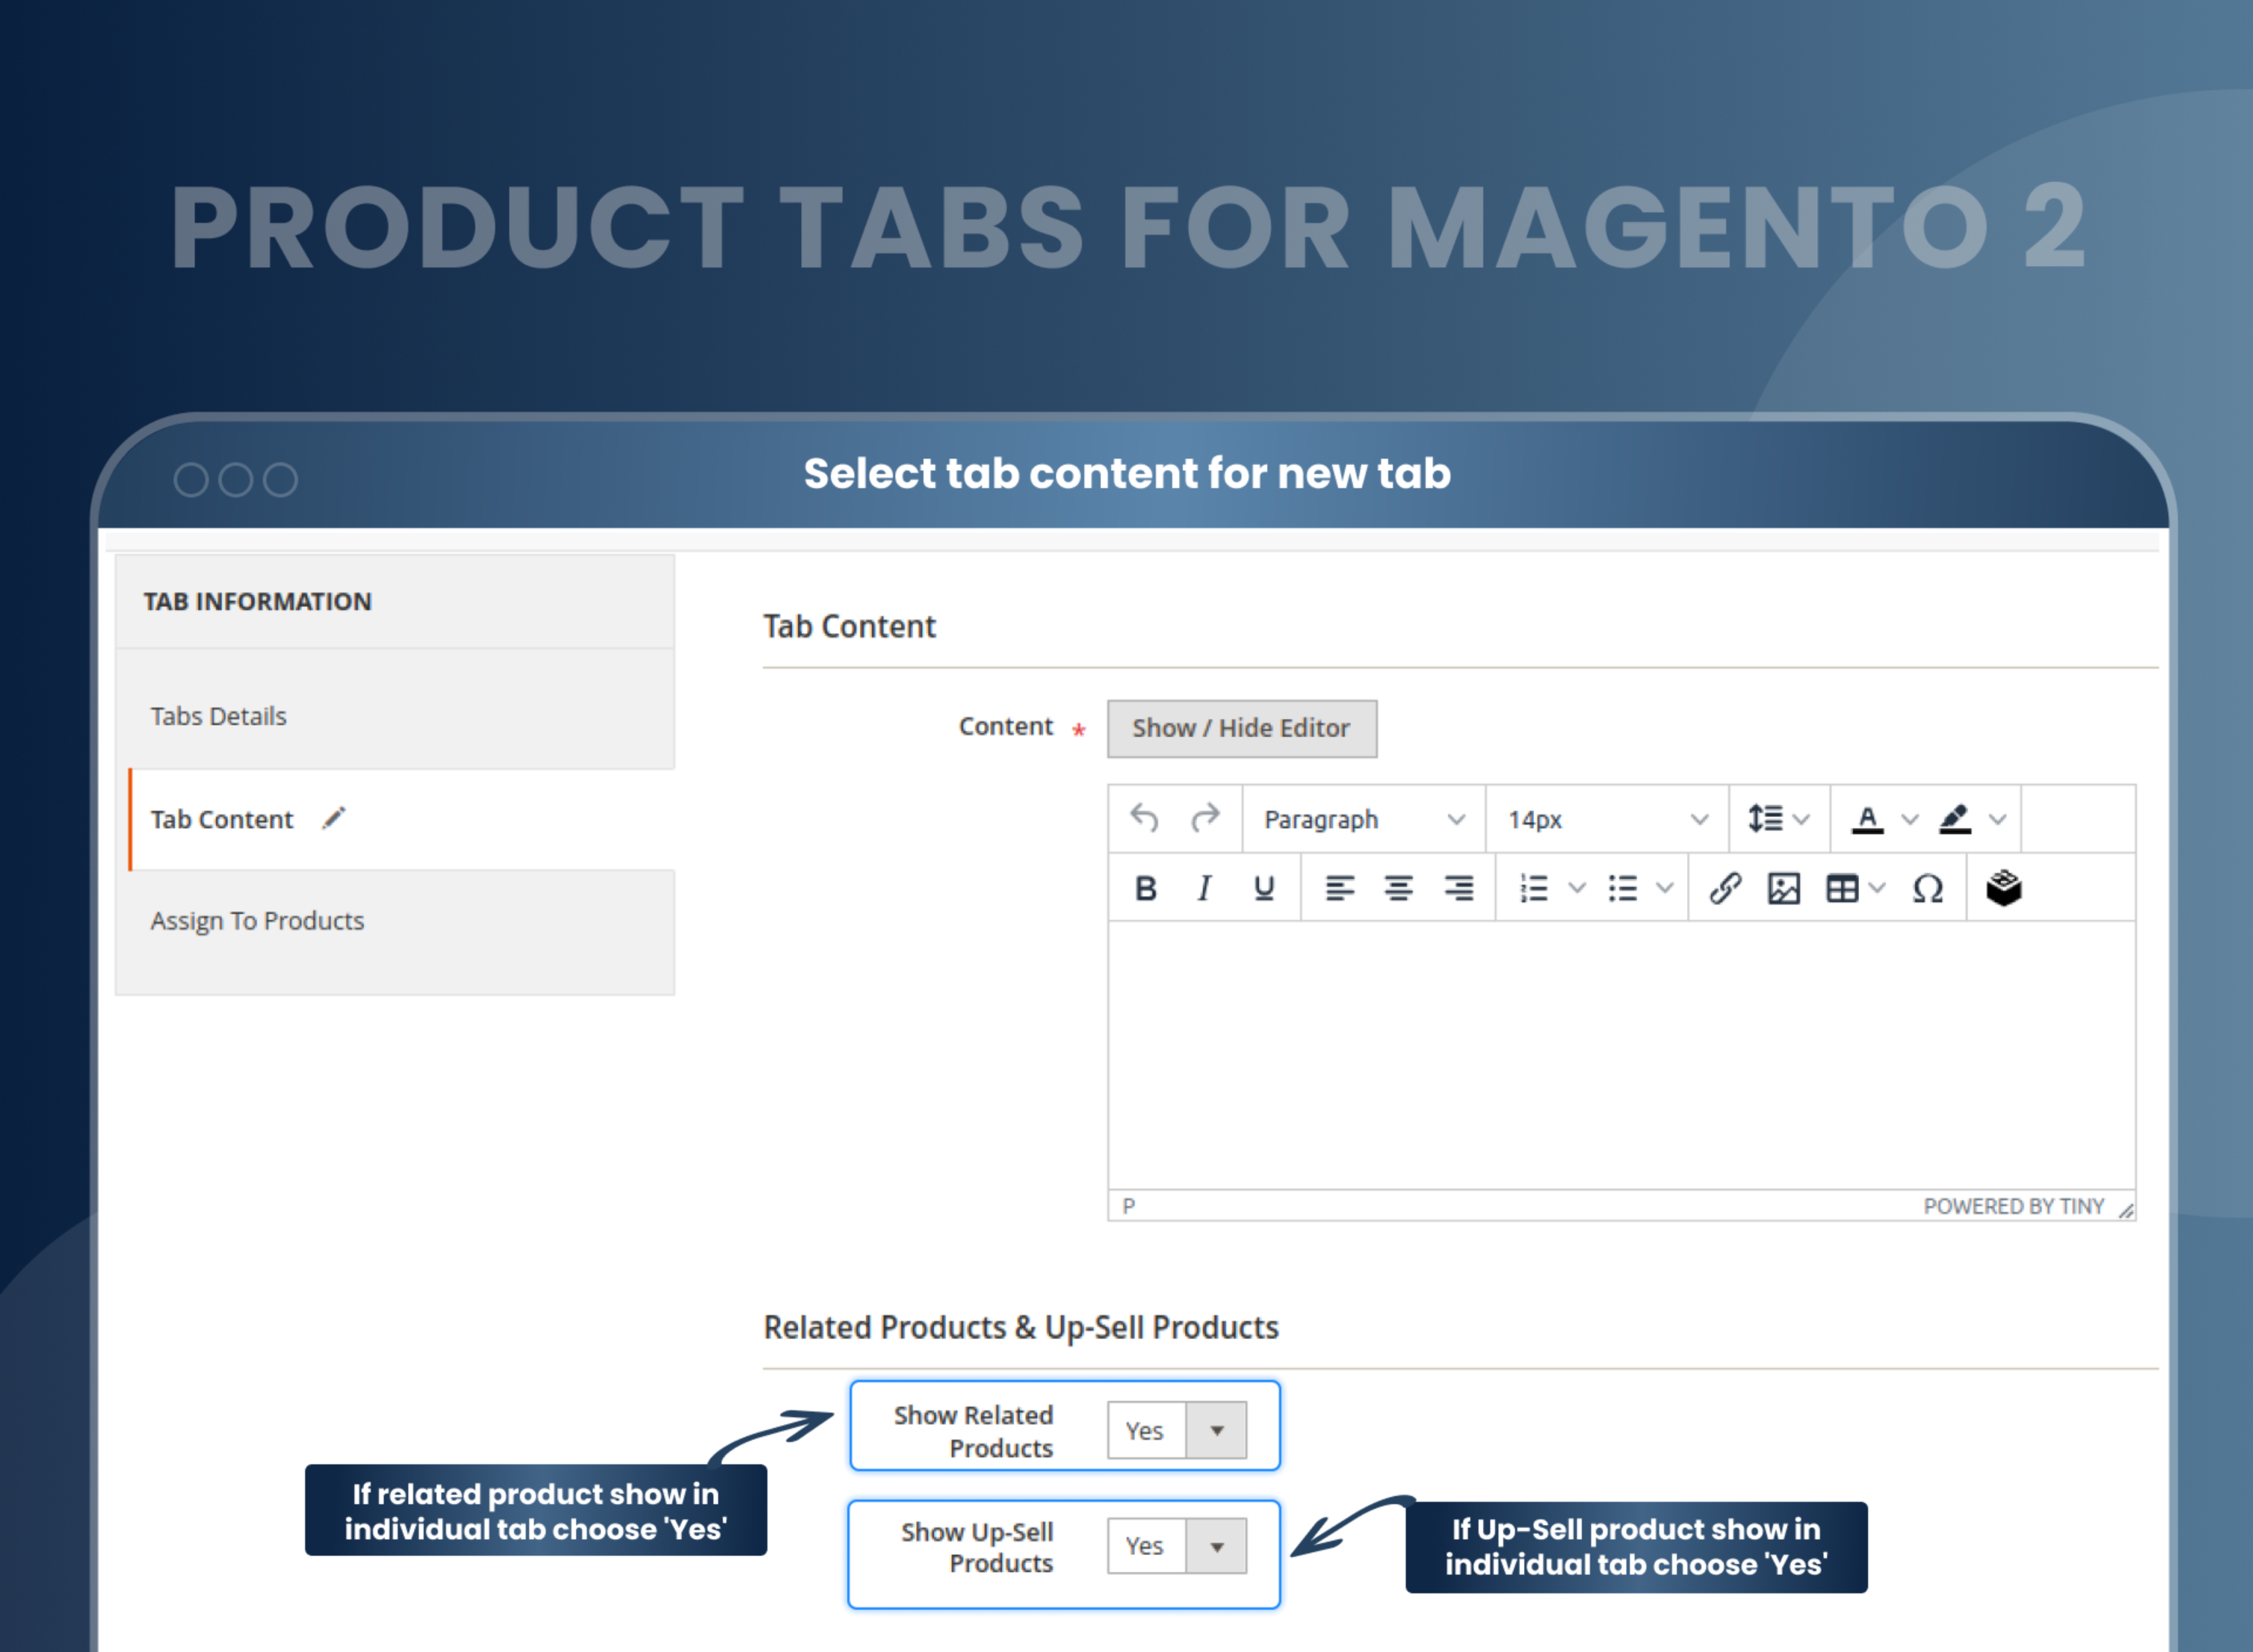Insert a special character (omega)
Image resolution: width=2253 pixels, height=1652 pixels.
coord(1928,888)
